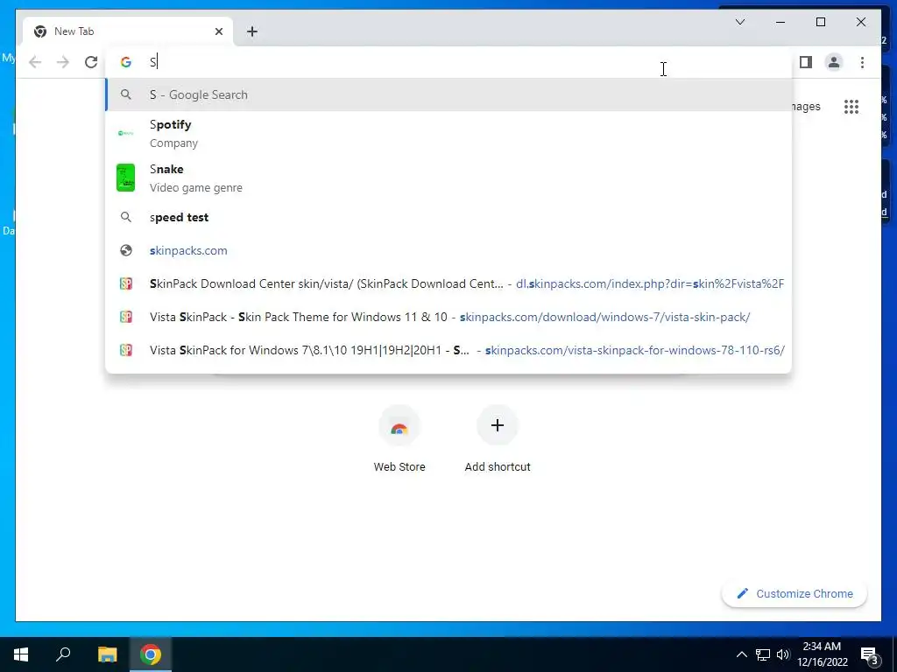Open the taskbar clock showing 2:34 AM
This screenshot has width=897, height=672.
(822, 654)
